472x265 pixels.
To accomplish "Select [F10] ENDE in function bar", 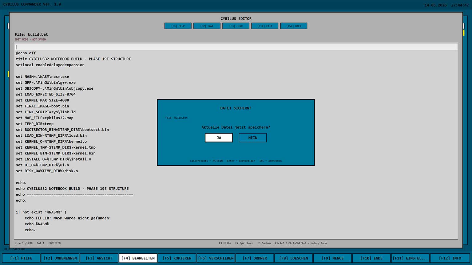I will 371,258.
